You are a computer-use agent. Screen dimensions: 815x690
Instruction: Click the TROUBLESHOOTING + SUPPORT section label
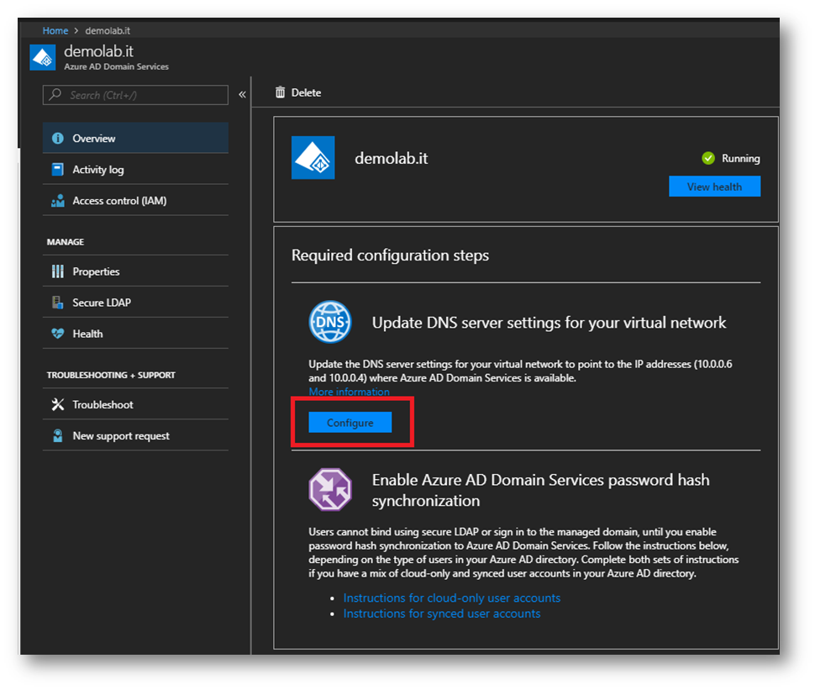[x=111, y=375]
